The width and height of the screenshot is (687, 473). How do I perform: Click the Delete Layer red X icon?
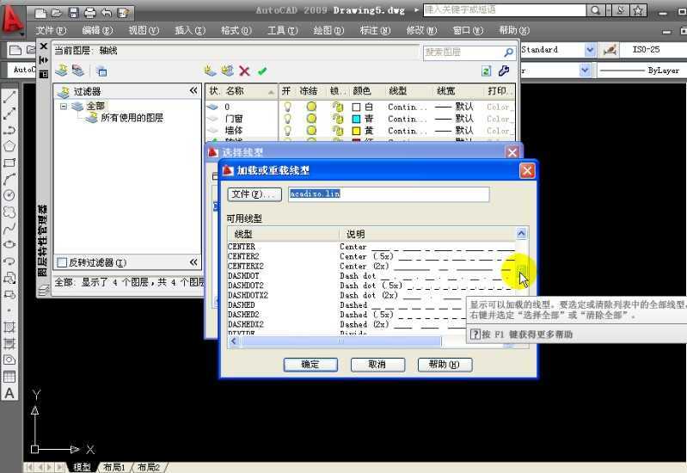coord(244,71)
